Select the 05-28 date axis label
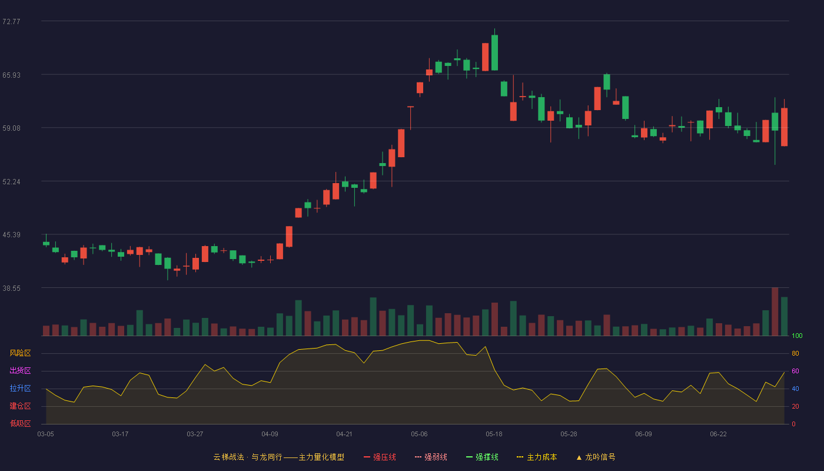824x471 pixels. [x=569, y=434]
